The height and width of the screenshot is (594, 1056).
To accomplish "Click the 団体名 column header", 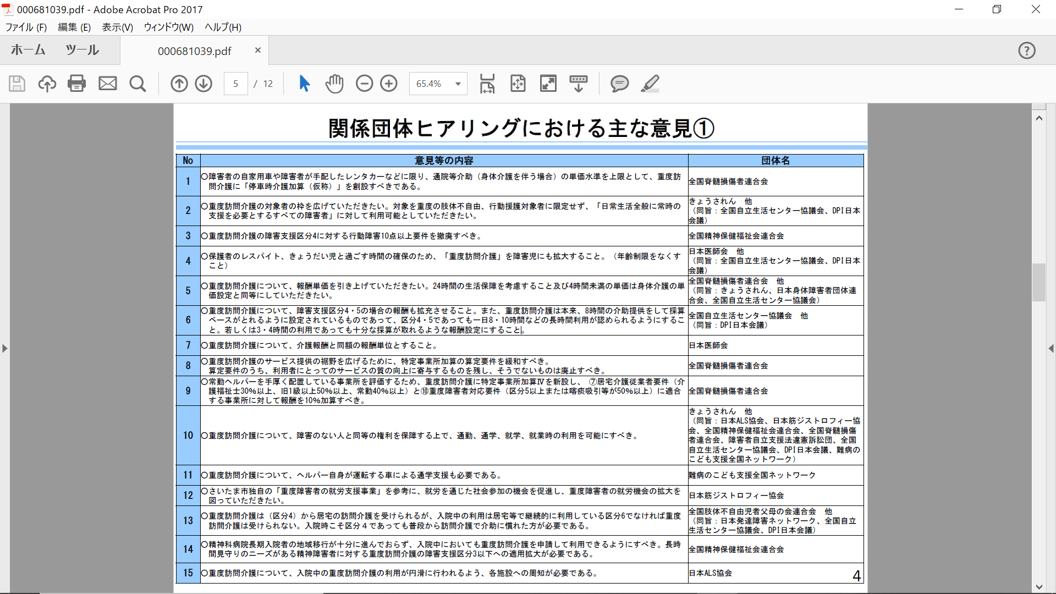I will pyautogui.click(x=776, y=161).
